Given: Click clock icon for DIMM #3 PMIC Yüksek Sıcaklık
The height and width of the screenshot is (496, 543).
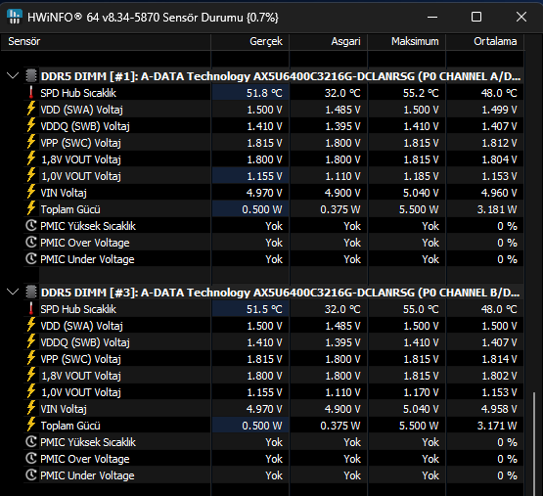Looking at the screenshot, I should [31, 441].
